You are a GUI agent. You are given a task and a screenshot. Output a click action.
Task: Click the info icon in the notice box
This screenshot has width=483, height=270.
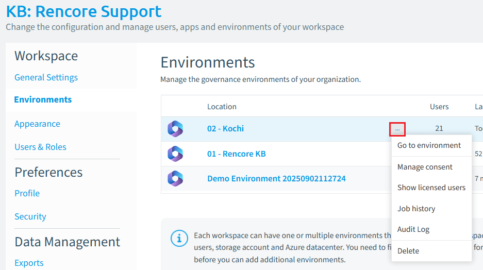coord(179,238)
